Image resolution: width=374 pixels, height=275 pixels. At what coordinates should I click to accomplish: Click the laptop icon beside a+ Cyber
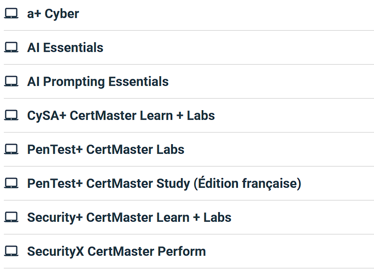[11, 14]
